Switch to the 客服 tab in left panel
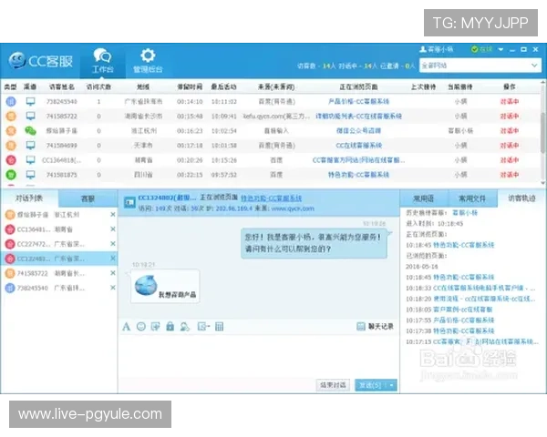The image size is (547, 437). coord(88,198)
